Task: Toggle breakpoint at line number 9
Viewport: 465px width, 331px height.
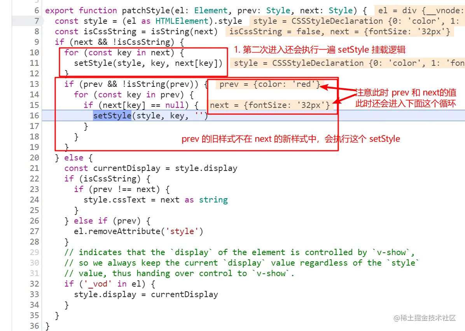Action: 37,42
